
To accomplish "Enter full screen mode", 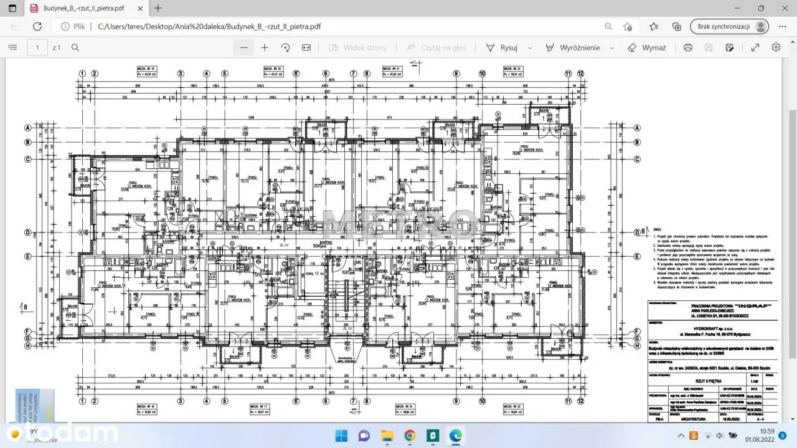I will [755, 47].
